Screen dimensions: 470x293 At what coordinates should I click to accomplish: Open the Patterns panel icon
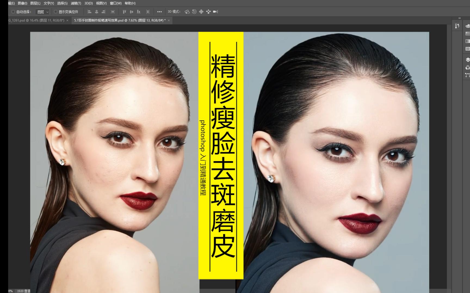point(468,49)
